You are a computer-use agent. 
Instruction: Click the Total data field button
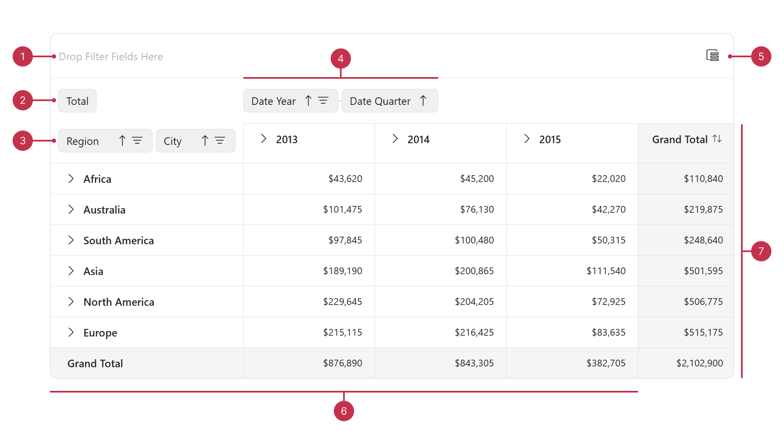77,101
